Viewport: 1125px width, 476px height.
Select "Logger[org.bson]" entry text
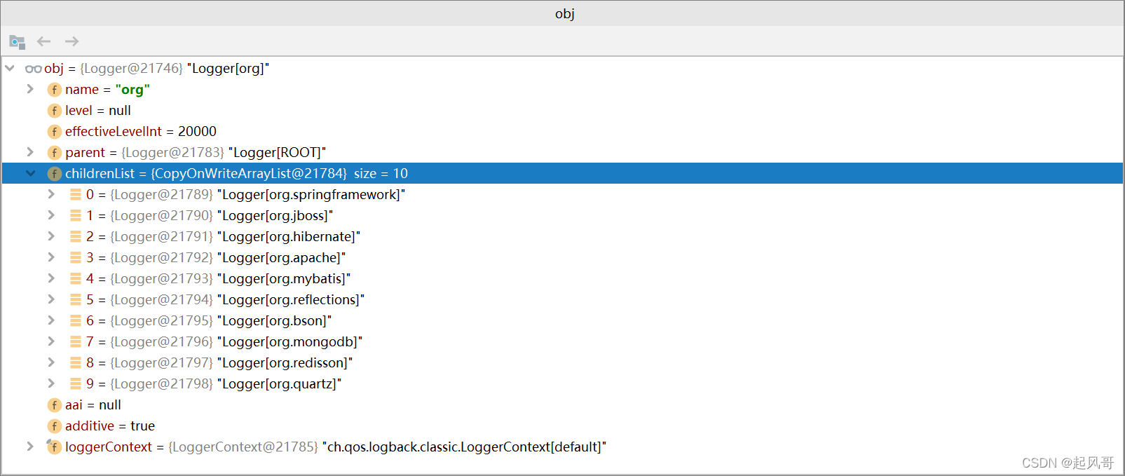click(275, 320)
